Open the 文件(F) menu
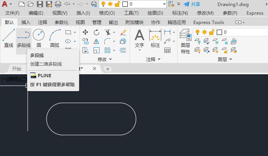 (x=12, y=13)
